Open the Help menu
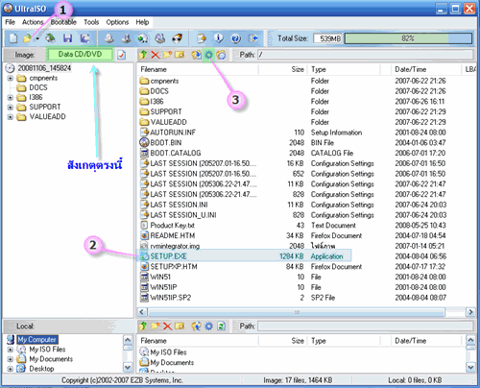Viewport: 480px width, 388px height. 142,22
